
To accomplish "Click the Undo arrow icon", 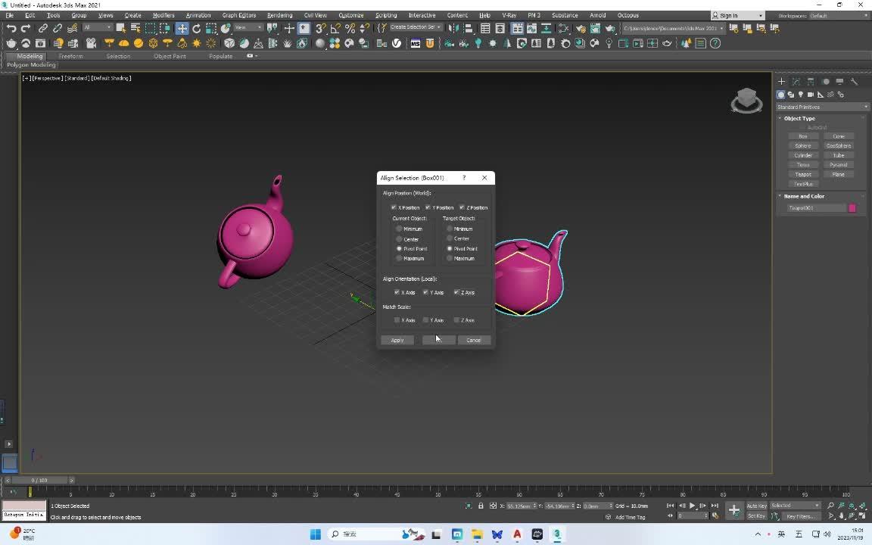I will point(11,28).
